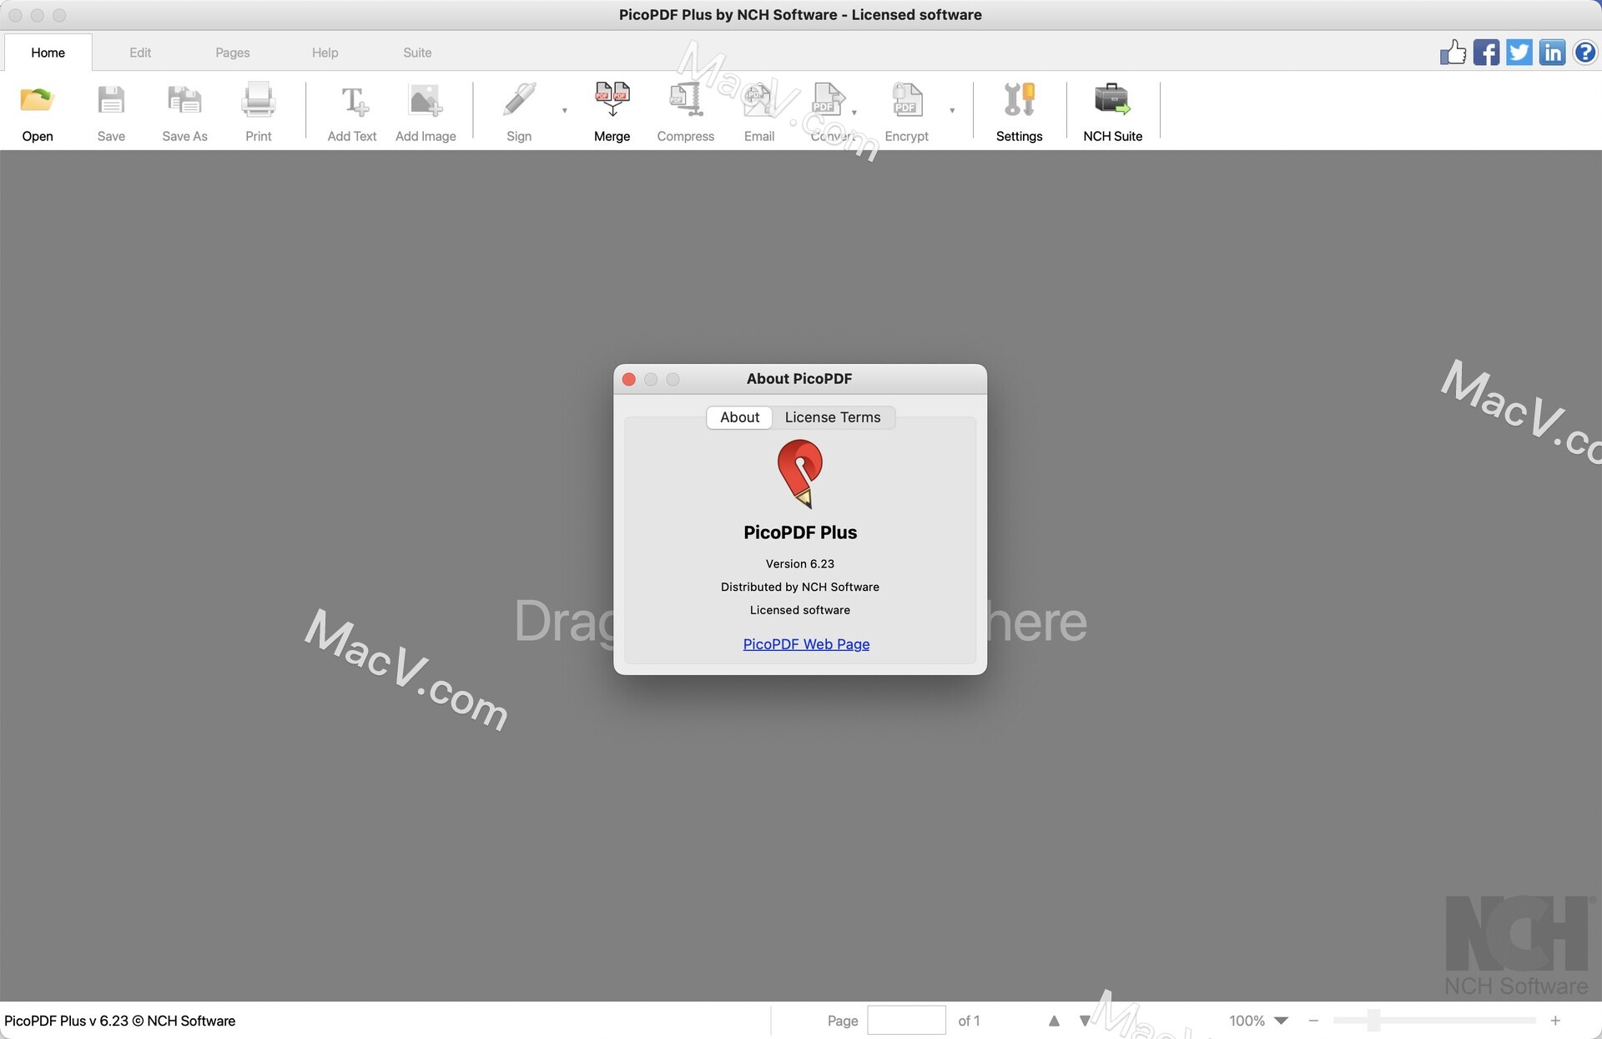Select the License Terms tab
The image size is (1602, 1039).
[x=832, y=417]
